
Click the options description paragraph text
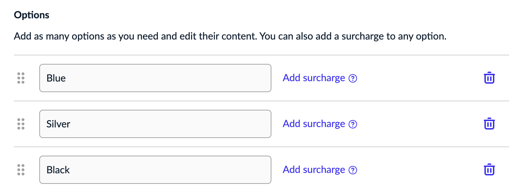pos(230,36)
